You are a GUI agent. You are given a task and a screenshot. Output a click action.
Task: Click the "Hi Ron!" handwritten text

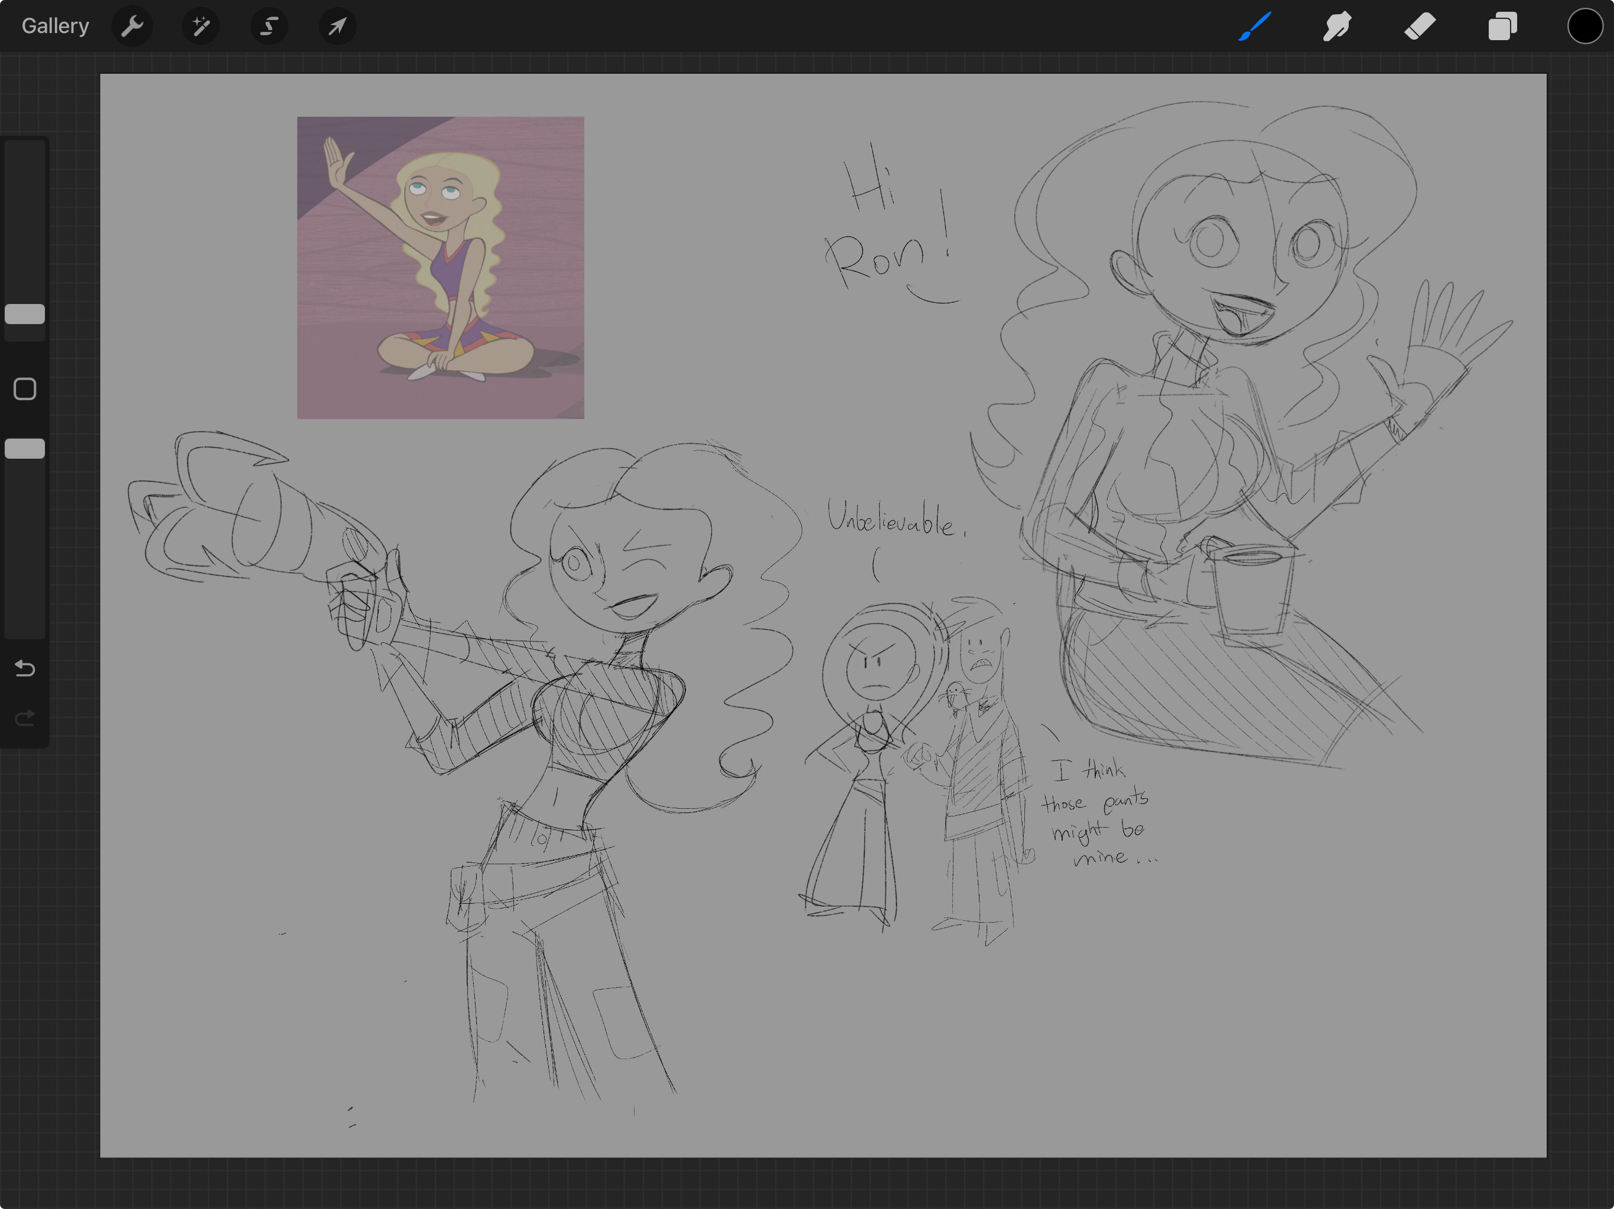(891, 223)
